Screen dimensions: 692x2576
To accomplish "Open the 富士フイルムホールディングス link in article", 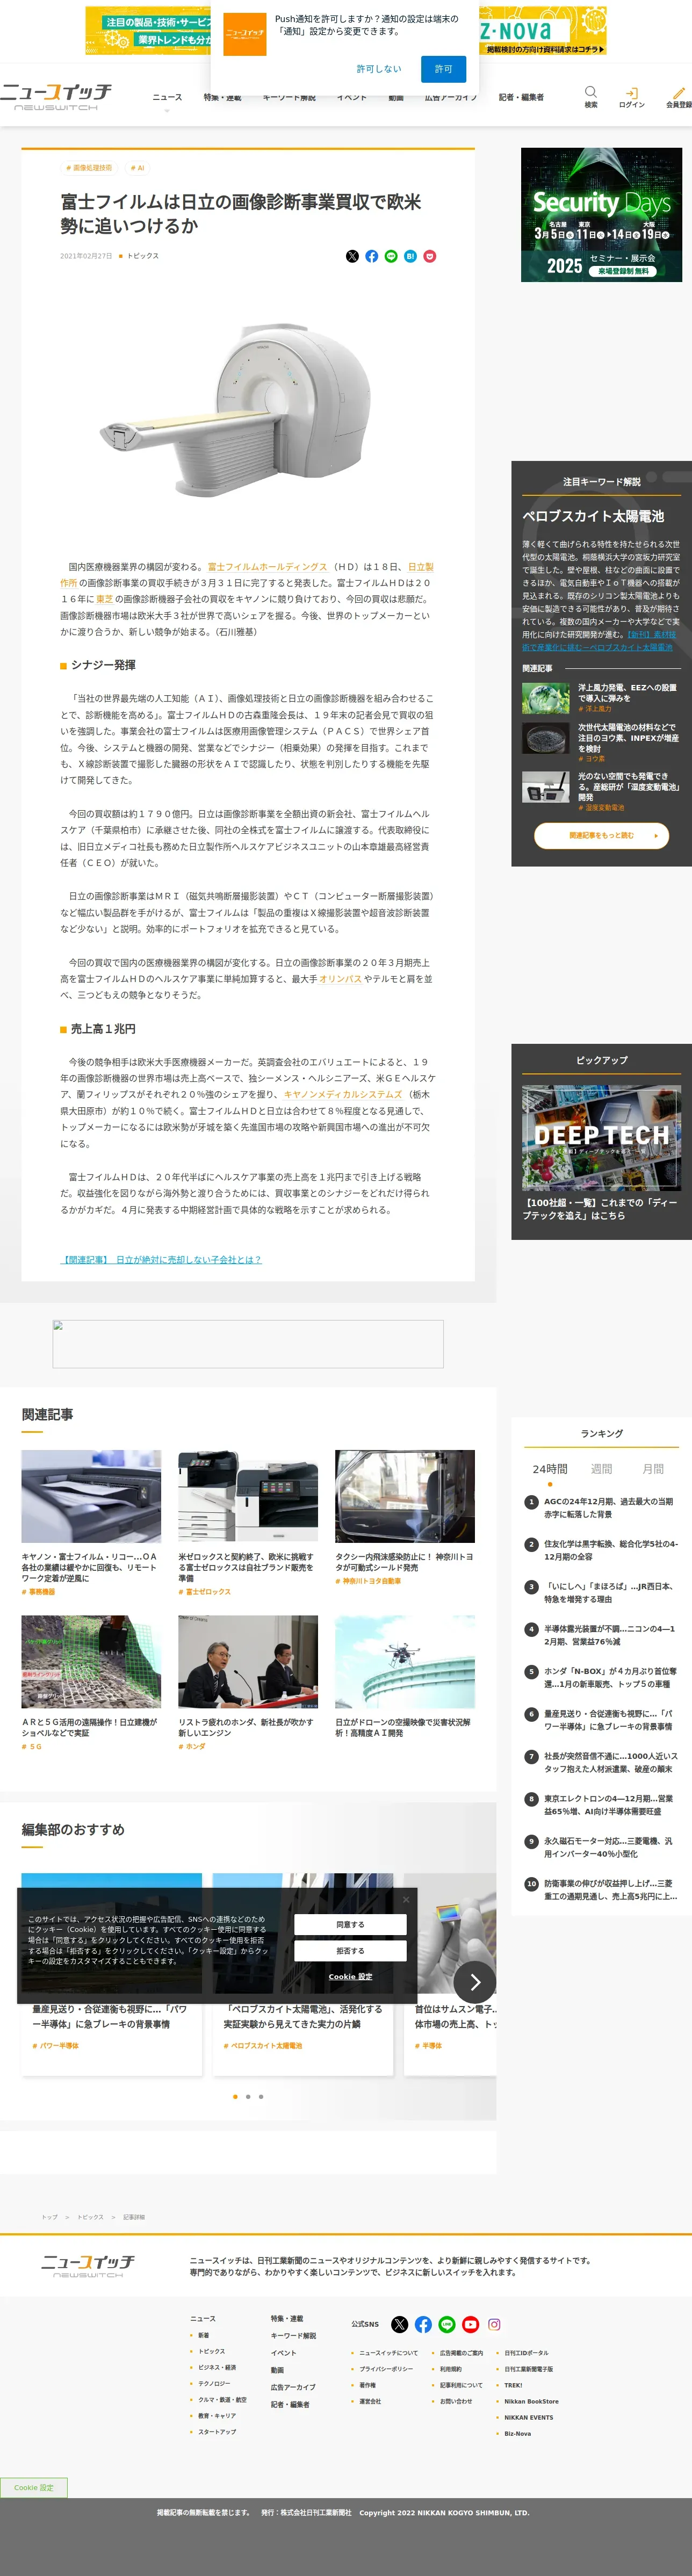I will click(267, 566).
